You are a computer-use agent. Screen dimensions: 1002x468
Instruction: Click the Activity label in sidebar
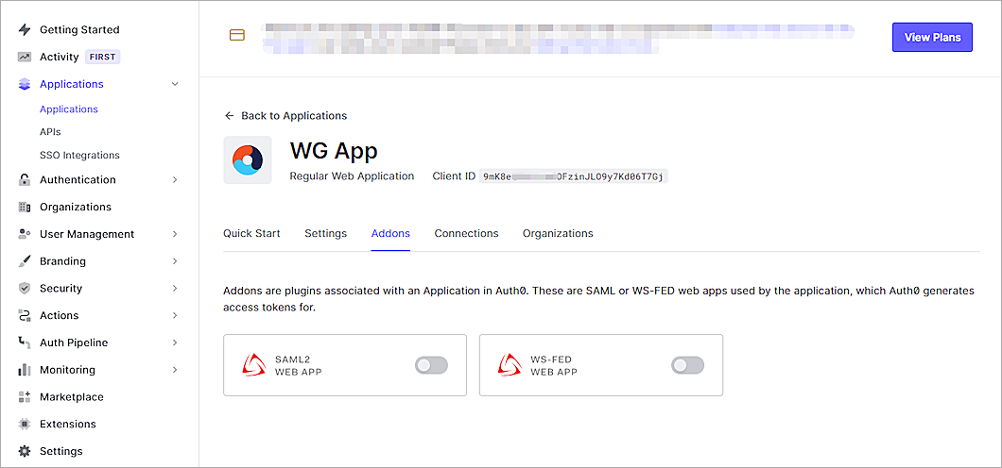coord(60,57)
